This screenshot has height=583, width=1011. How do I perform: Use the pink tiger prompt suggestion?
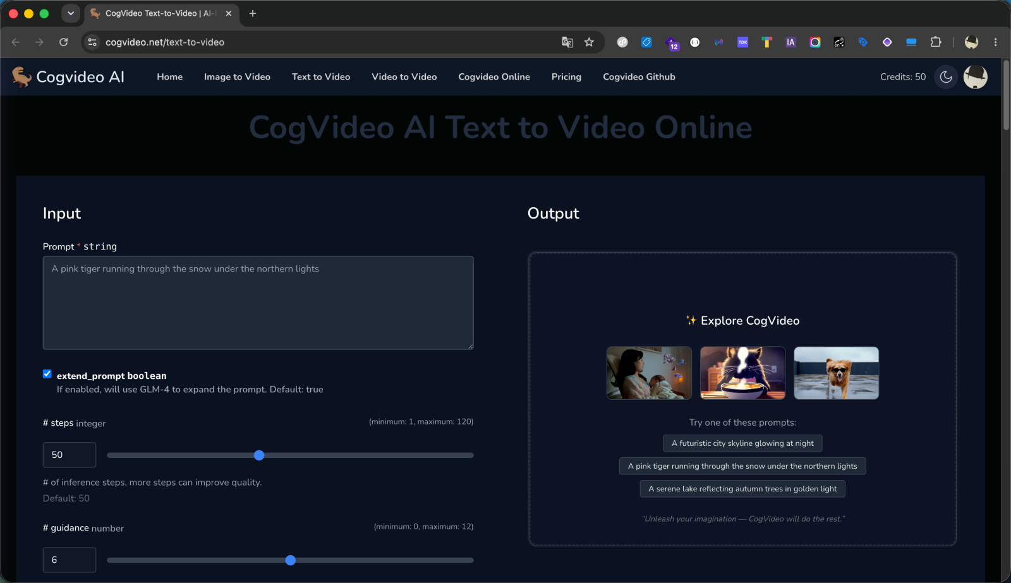coord(742,466)
